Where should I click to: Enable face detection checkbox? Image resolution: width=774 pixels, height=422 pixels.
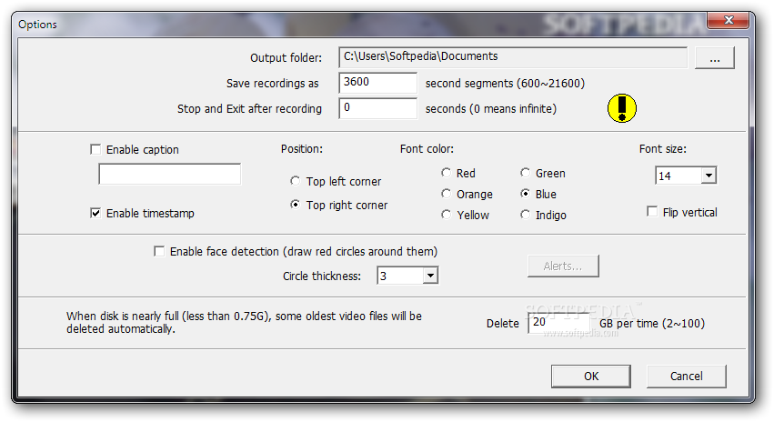click(159, 251)
